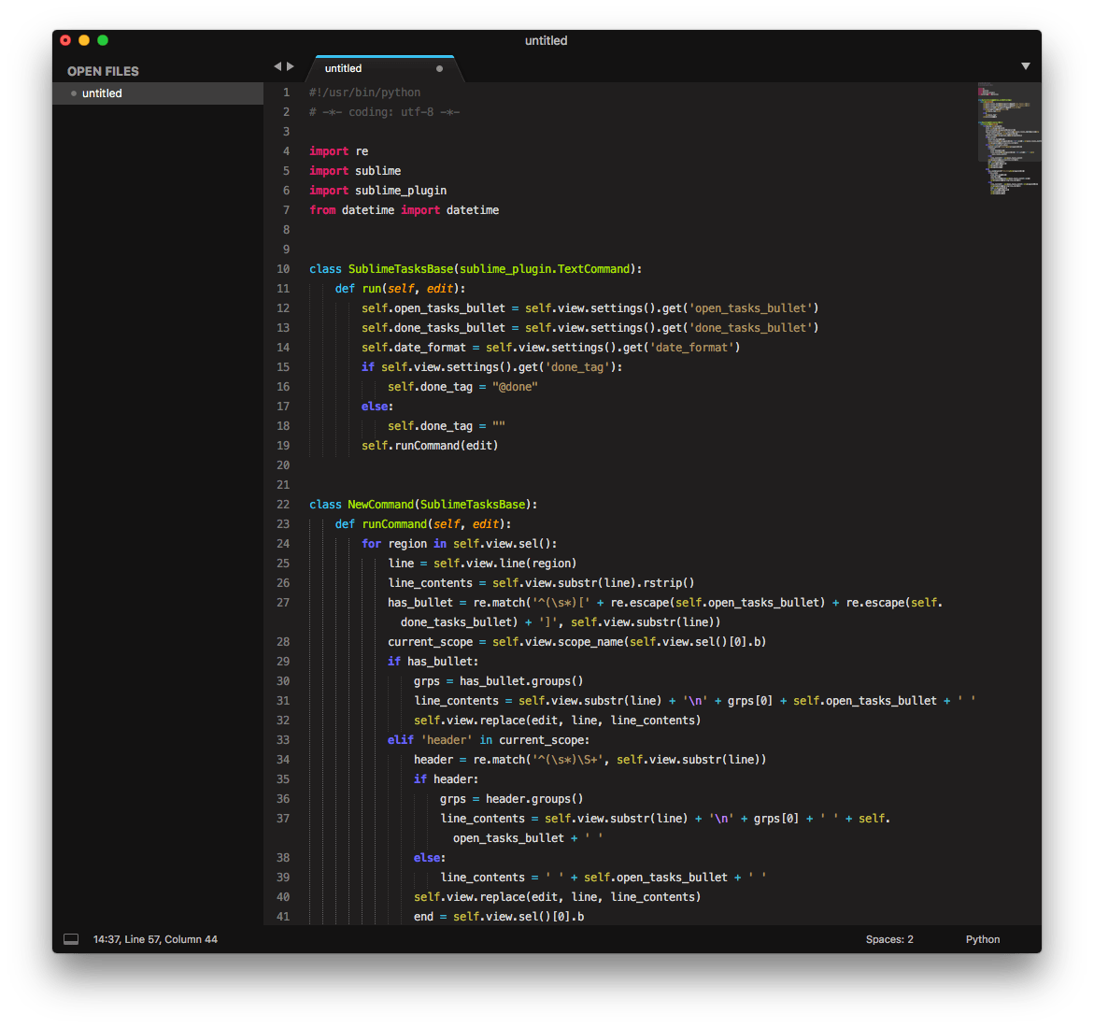
Task: Click the back file navigation arrow
Action: point(276,66)
